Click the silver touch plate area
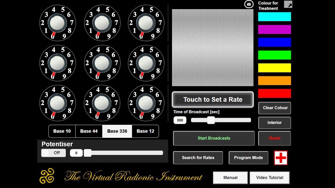The width and height of the screenshot is (335, 188). tap(213, 48)
